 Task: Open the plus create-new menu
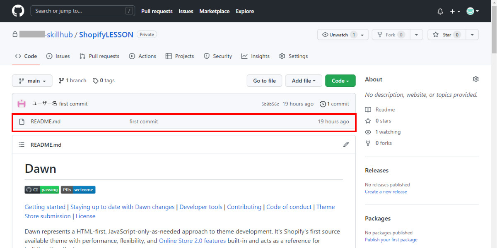click(x=455, y=12)
